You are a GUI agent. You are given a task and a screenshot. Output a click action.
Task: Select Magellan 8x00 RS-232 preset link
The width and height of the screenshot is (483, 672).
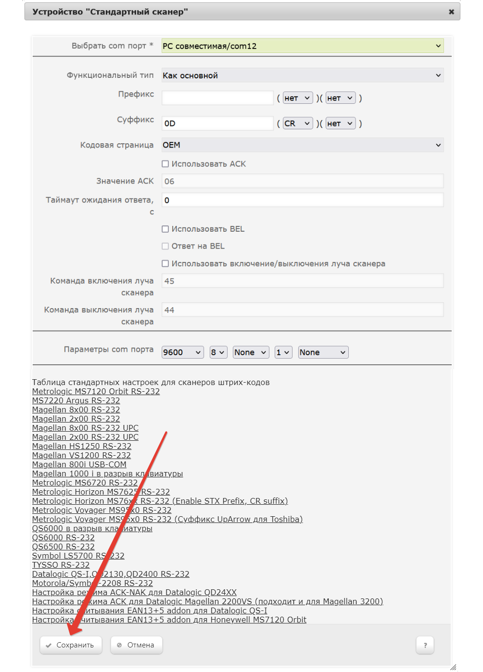point(76,410)
